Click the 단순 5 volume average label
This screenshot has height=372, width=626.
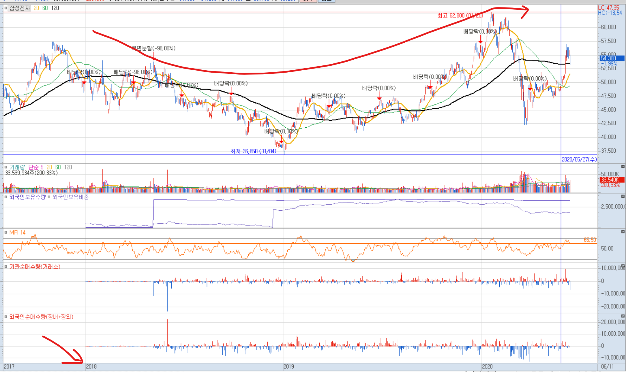point(36,167)
